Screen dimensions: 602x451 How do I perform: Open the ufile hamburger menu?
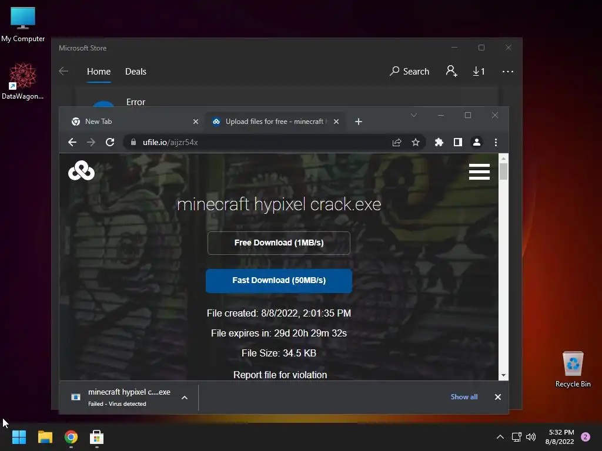point(479,171)
